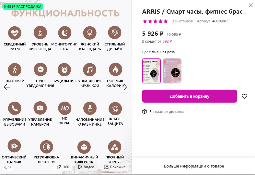Go to previous product image with left arrow
This screenshot has width=255, height=175.
tap(7, 87)
